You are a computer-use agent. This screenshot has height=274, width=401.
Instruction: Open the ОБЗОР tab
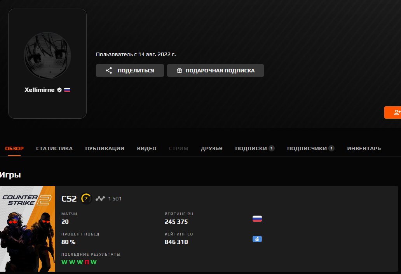[14, 148]
